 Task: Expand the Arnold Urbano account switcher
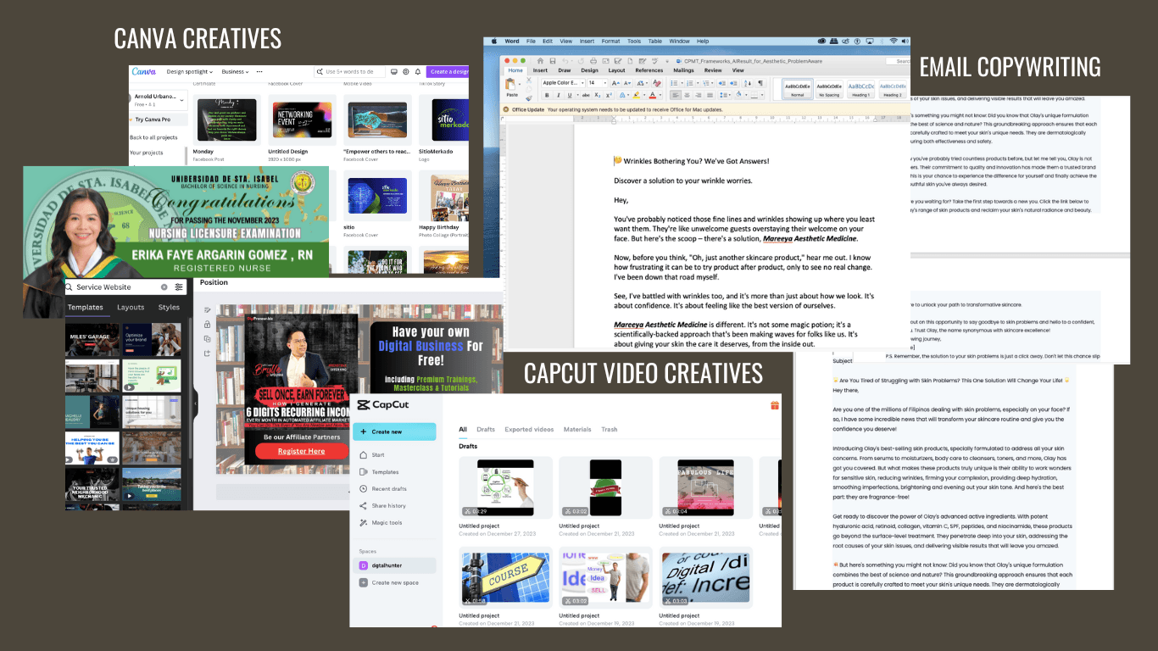click(x=158, y=100)
